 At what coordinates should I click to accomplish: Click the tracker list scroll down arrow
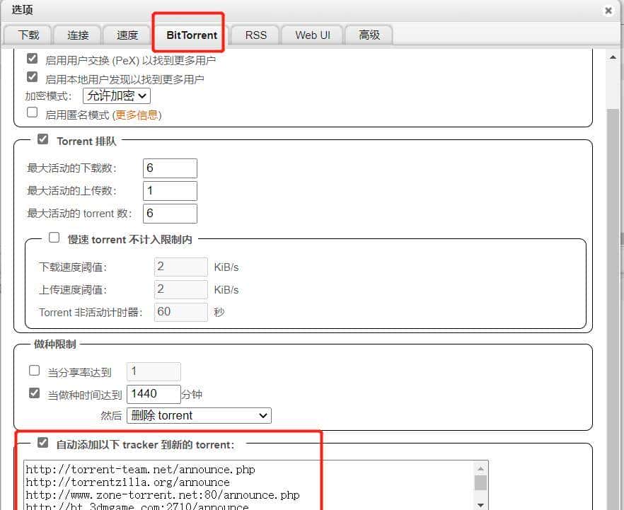[480, 504]
